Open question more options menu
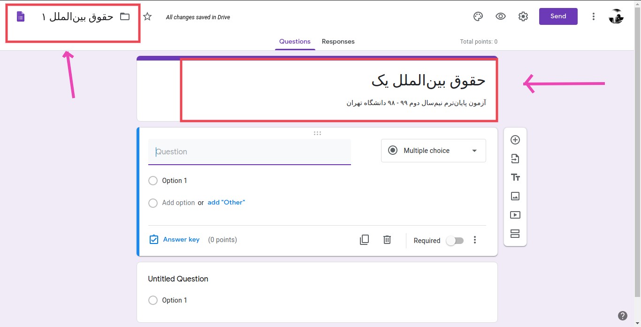641x327 pixels. pyautogui.click(x=475, y=240)
